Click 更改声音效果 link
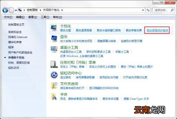This screenshot has height=119, width=177. tap(134, 30)
